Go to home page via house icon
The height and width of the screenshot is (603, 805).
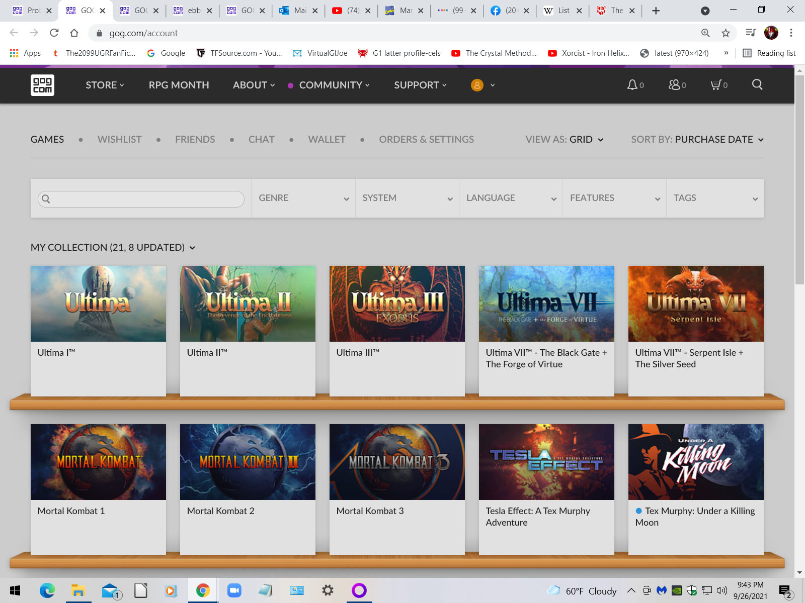[x=74, y=33]
